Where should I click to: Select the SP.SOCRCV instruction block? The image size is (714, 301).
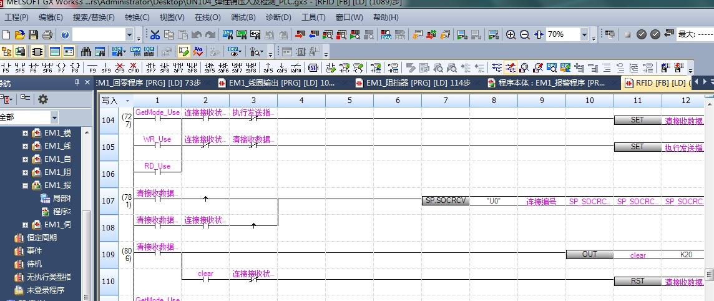(x=445, y=201)
